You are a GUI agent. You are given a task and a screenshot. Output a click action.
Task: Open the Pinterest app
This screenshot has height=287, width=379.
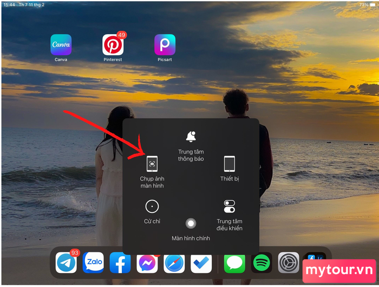[x=113, y=45]
